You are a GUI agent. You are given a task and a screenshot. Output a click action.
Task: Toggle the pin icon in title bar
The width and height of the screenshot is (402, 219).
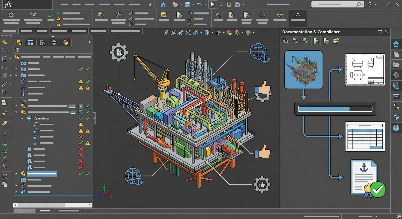pyautogui.click(x=150, y=5)
